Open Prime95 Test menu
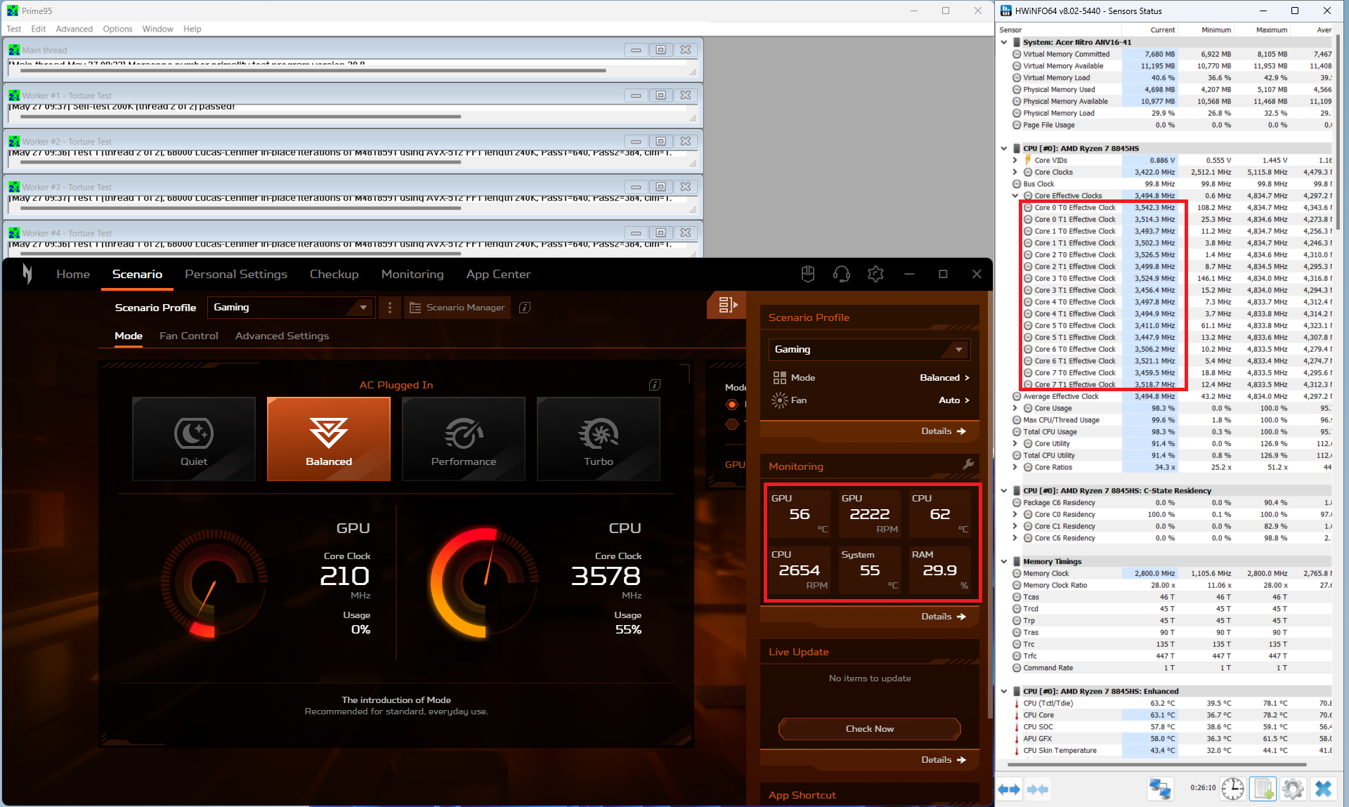The width and height of the screenshot is (1349, 807). point(14,29)
